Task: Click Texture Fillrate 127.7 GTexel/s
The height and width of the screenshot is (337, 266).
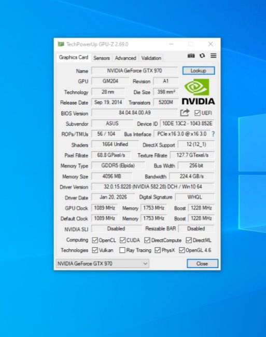Action: (192, 155)
